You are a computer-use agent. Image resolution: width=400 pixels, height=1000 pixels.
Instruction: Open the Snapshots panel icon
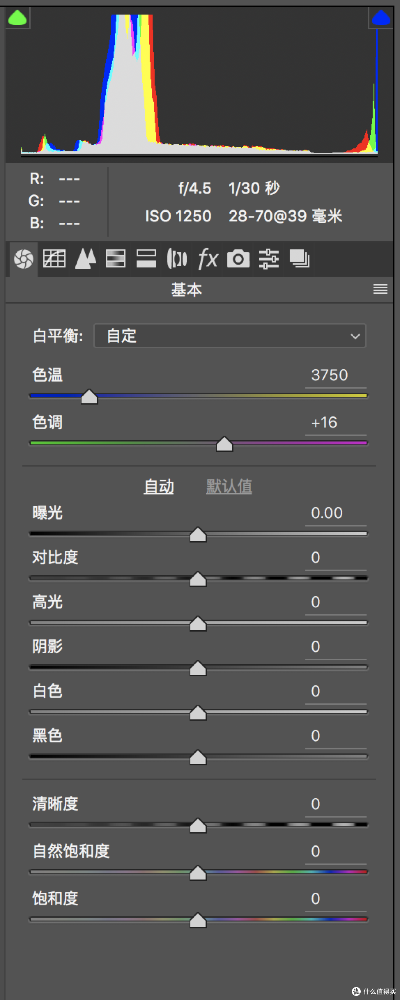pos(299,259)
